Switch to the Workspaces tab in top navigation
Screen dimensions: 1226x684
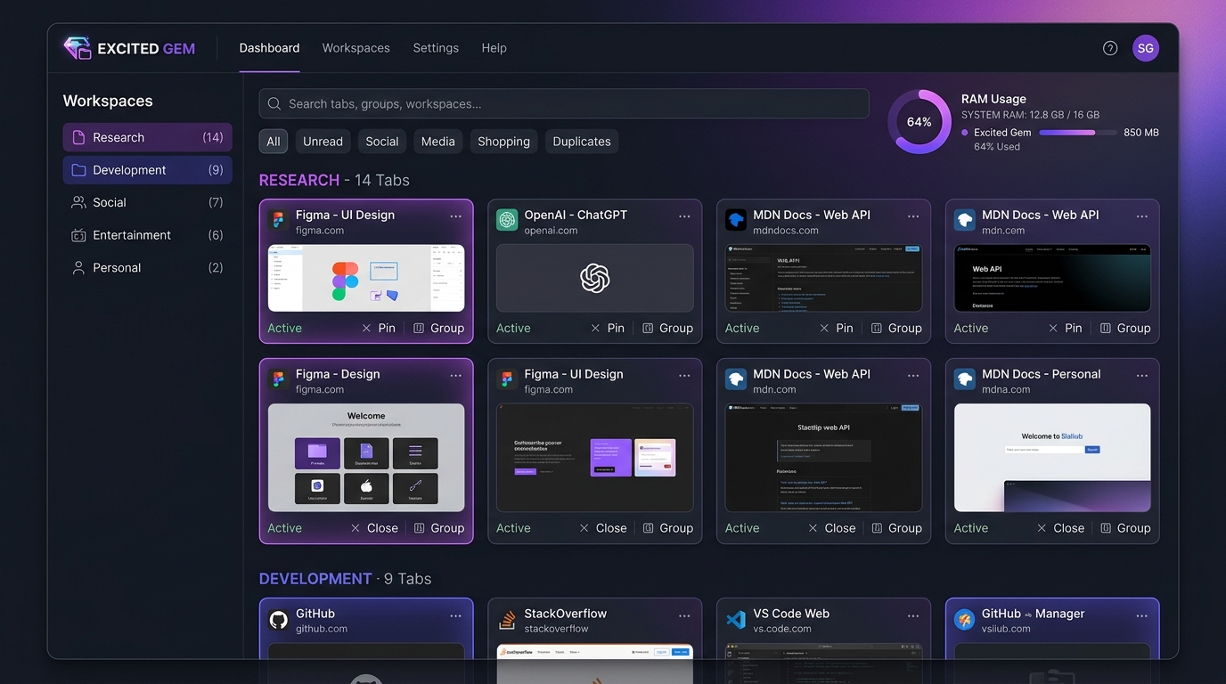click(356, 48)
